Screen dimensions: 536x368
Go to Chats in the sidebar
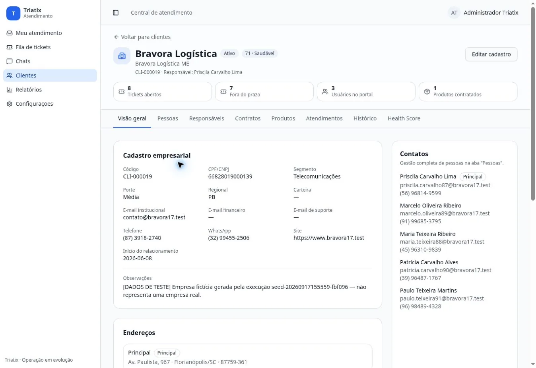pos(50,61)
